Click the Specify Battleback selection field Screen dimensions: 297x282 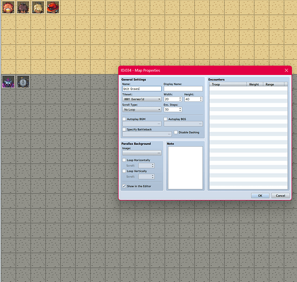(x=147, y=134)
